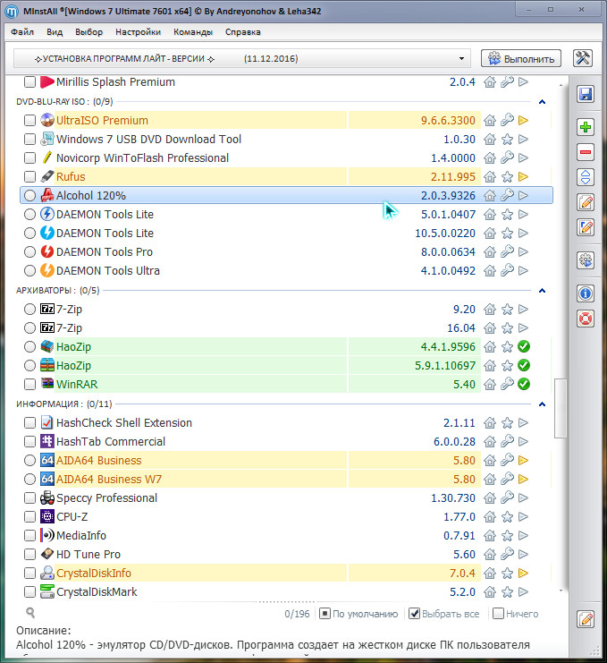Click the star icon in 7-Zip 9.20 row

click(507, 310)
